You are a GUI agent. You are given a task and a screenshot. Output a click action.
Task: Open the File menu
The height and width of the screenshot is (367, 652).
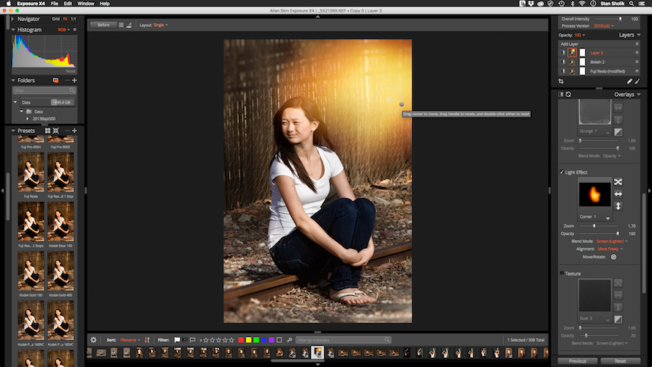54,4
